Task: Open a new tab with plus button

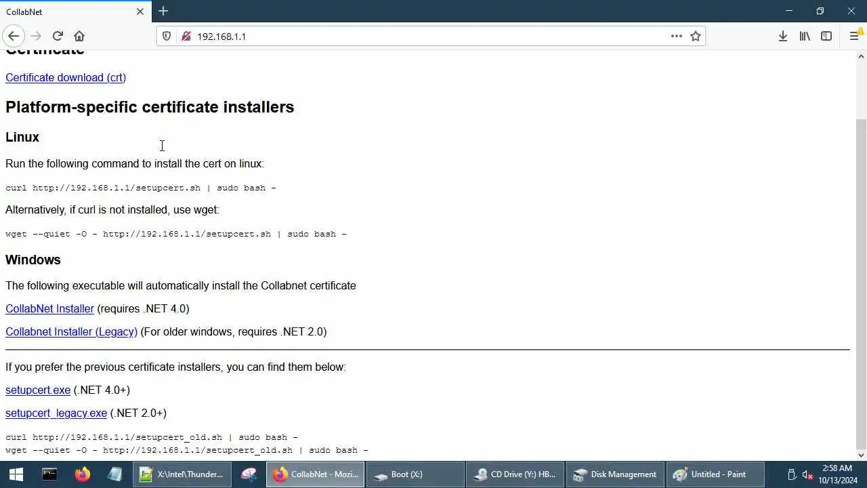Action: pos(163,11)
